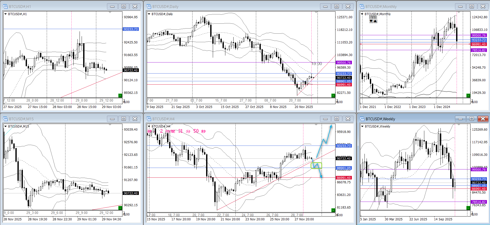490x225 pixels.
Task: Click the BTCUSD#,Daily window title icon
Action: point(149,6)
